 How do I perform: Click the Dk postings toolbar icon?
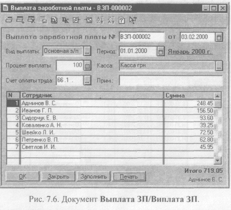[65, 20]
